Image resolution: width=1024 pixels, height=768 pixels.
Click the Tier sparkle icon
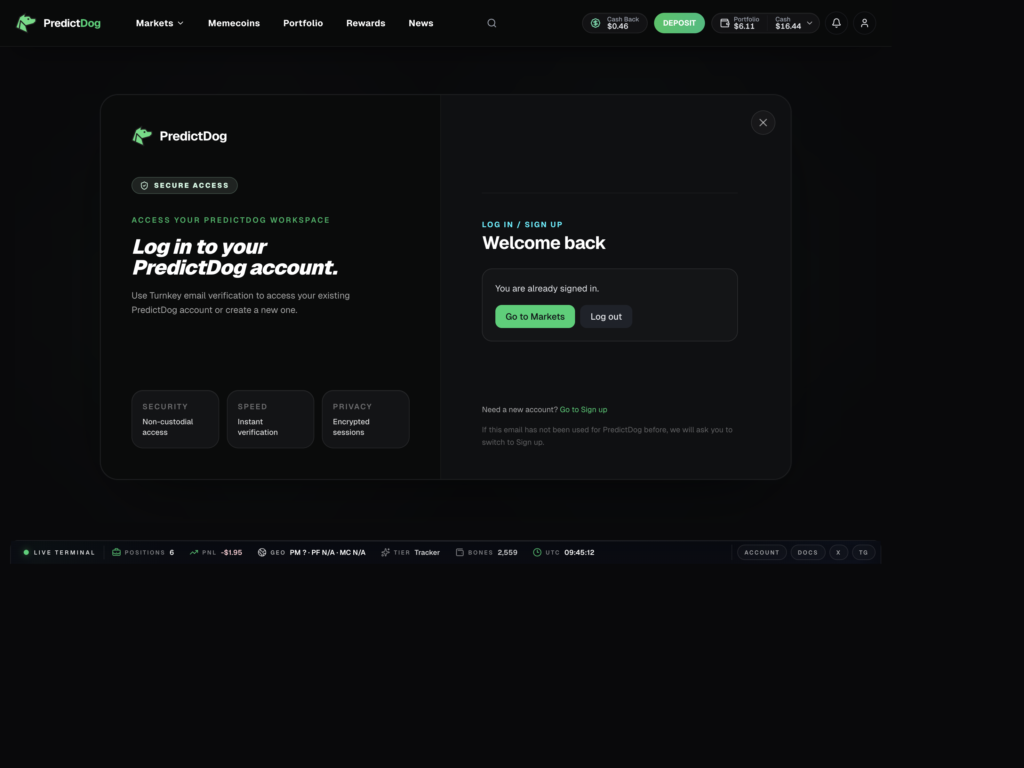click(x=385, y=552)
